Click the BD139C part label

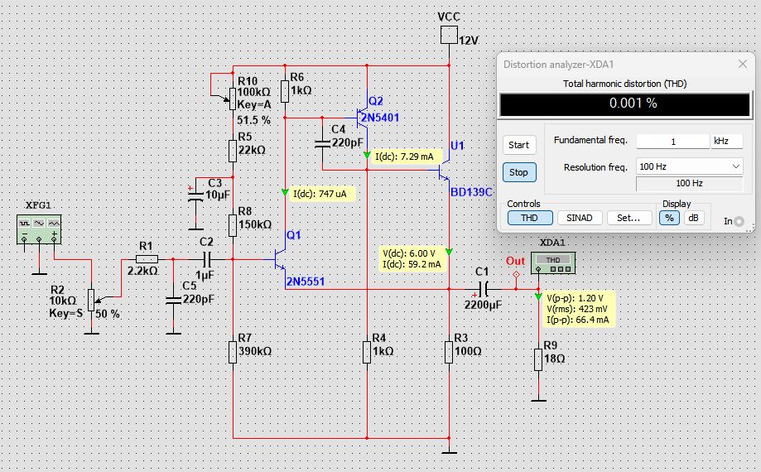[x=471, y=192]
